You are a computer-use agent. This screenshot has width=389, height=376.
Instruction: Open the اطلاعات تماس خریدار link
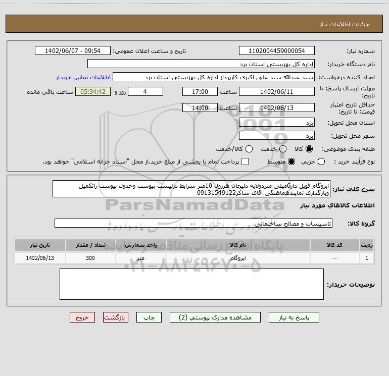(x=83, y=77)
